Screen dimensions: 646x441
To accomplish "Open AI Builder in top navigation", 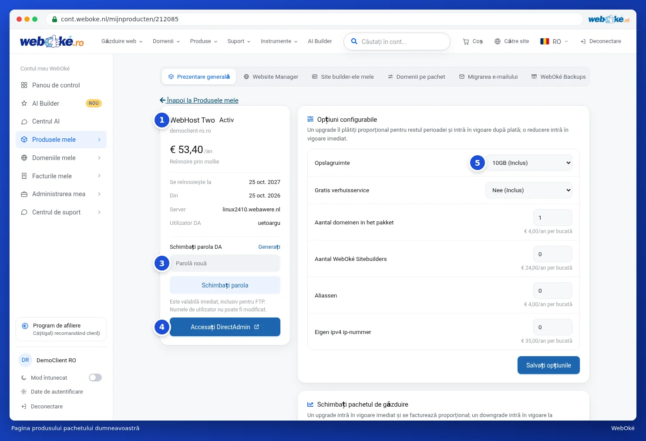I will click(320, 41).
